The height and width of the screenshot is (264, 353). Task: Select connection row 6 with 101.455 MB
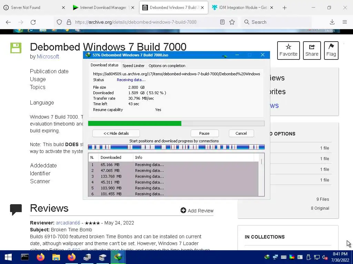click(x=173, y=194)
